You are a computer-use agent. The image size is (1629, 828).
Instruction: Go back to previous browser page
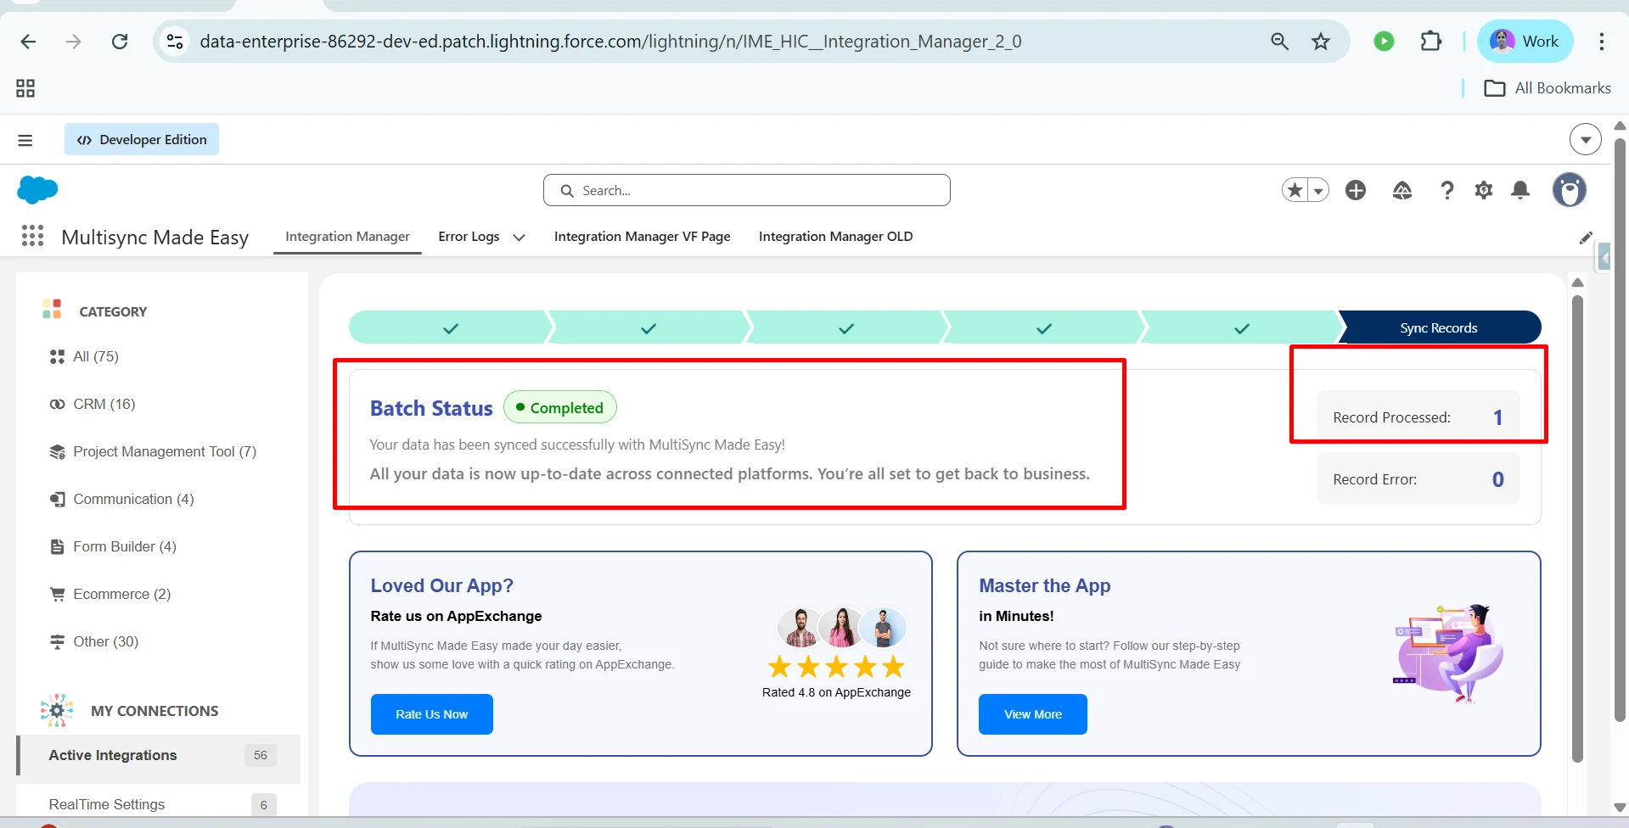click(28, 42)
